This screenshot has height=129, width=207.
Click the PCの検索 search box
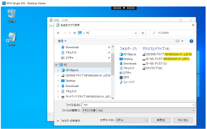[172, 33]
